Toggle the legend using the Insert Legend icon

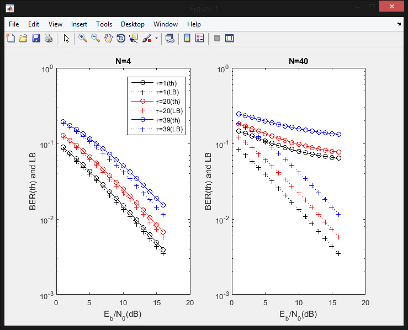tap(199, 38)
